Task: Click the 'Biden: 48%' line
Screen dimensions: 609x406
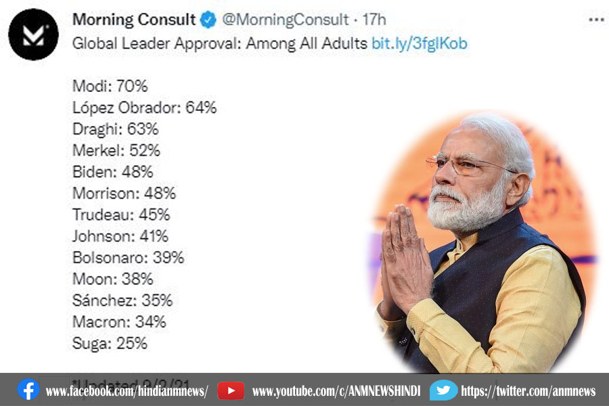Action: (x=112, y=171)
